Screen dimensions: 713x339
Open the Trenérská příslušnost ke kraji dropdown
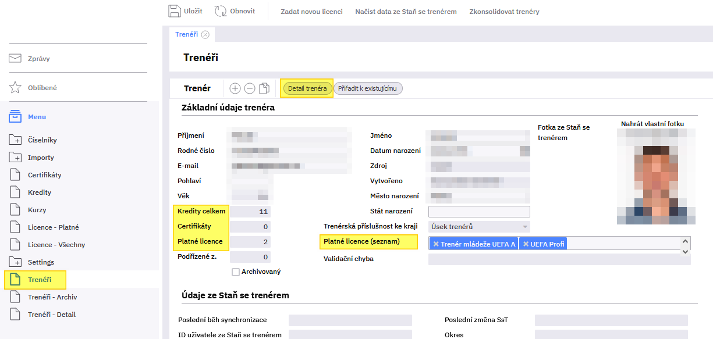479,227
